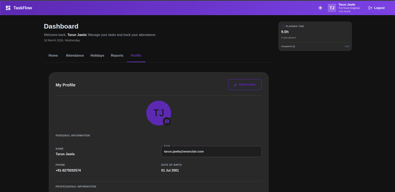The width and height of the screenshot is (395, 192).
Task: Click the logout arrow icon in the header
Action: point(369,8)
